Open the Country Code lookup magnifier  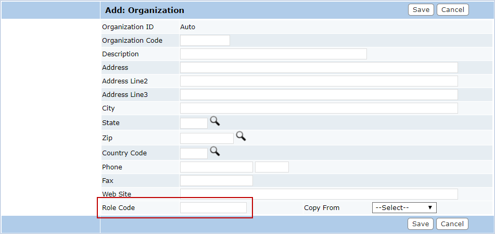click(x=215, y=152)
